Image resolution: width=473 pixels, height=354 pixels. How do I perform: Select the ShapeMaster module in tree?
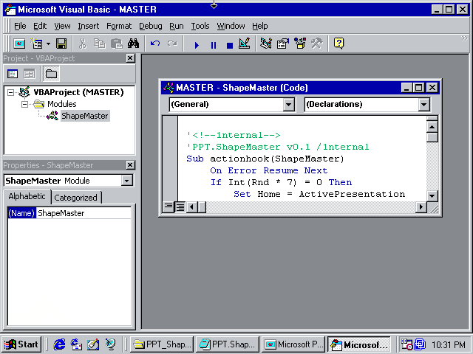[x=85, y=116]
